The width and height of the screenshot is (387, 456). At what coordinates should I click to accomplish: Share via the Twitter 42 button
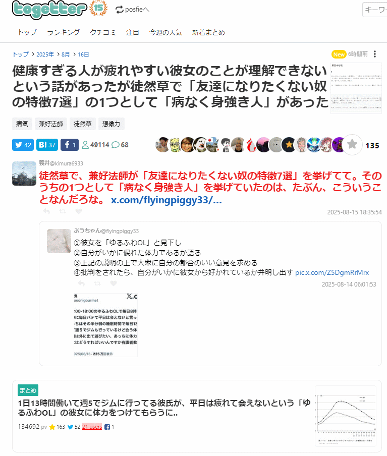(23, 145)
